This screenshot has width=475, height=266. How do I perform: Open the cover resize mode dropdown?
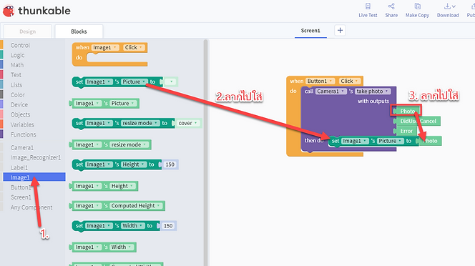point(188,123)
